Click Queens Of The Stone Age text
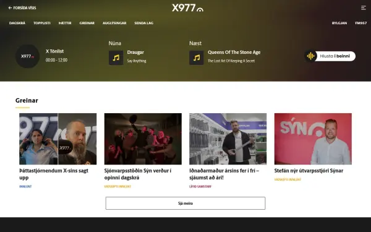The image size is (371, 232). (x=234, y=53)
